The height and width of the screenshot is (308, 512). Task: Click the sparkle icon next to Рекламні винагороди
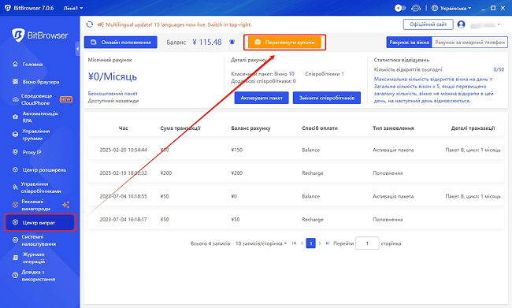(x=65, y=205)
